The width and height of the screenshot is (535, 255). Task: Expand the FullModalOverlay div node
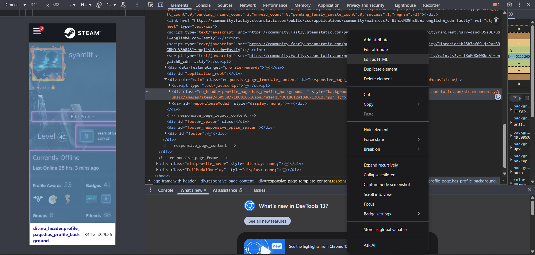(x=157, y=170)
